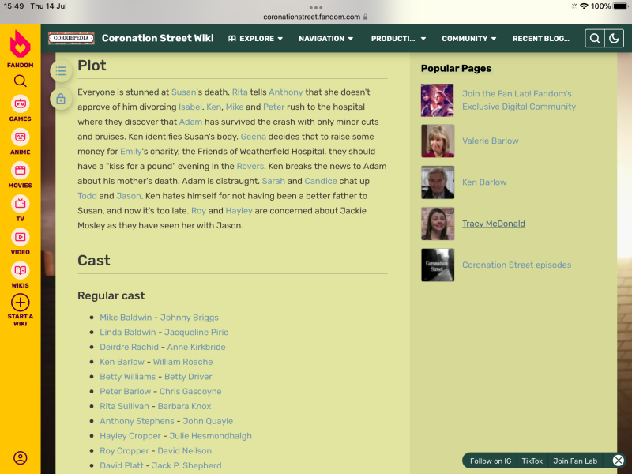Click the Corriepedia wiki logo
This screenshot has width=632, height=474.
[71, 38]
